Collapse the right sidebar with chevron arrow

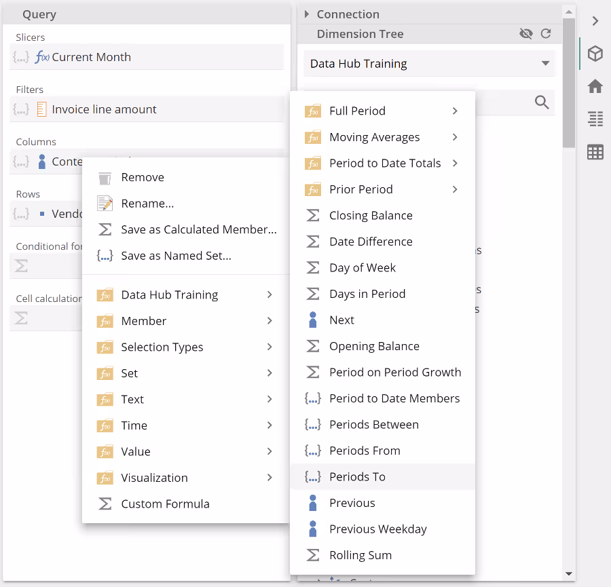point(595,21)
